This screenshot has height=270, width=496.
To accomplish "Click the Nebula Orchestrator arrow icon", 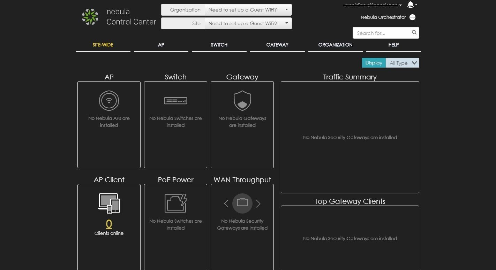I will 412,17.
